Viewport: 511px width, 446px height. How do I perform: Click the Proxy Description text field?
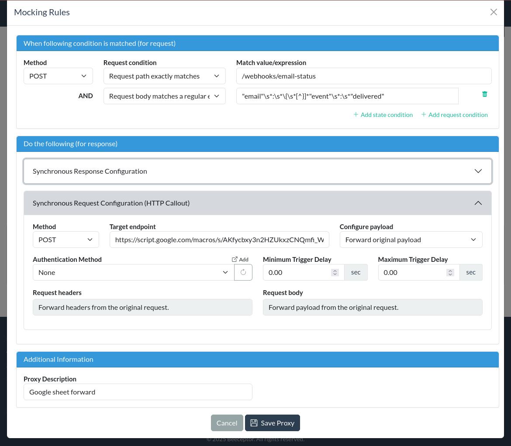point(138,392)
